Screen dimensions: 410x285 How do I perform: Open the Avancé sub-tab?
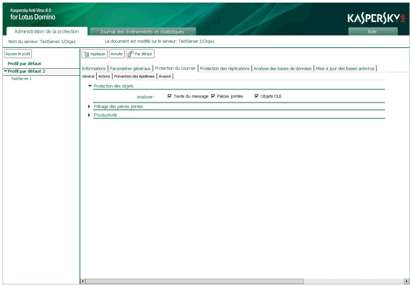tap(165, 76)
